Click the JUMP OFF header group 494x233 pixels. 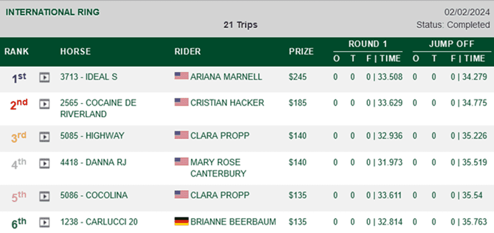[452, 44]
